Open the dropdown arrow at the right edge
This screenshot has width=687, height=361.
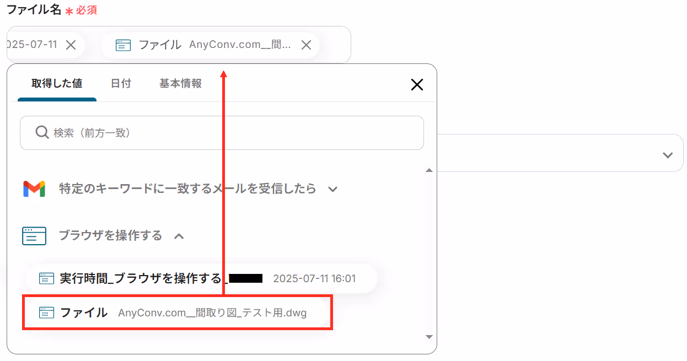pyautogui.click(x=668, y=155)
